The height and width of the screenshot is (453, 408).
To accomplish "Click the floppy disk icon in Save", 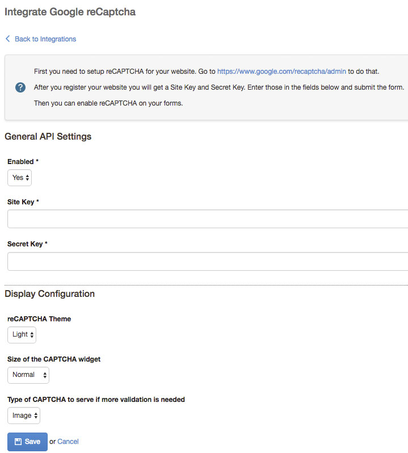I will (x=18, y=442).
